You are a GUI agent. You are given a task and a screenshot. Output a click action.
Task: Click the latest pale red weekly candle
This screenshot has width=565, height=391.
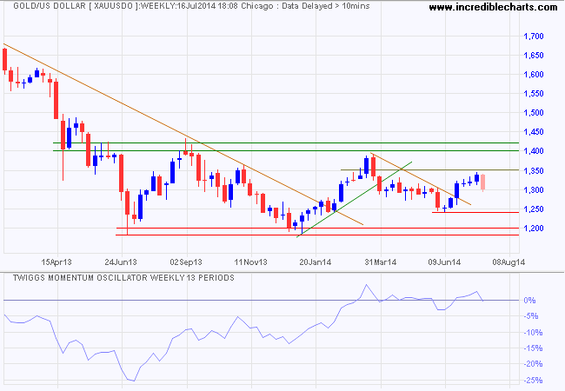(x=482, y=182)
